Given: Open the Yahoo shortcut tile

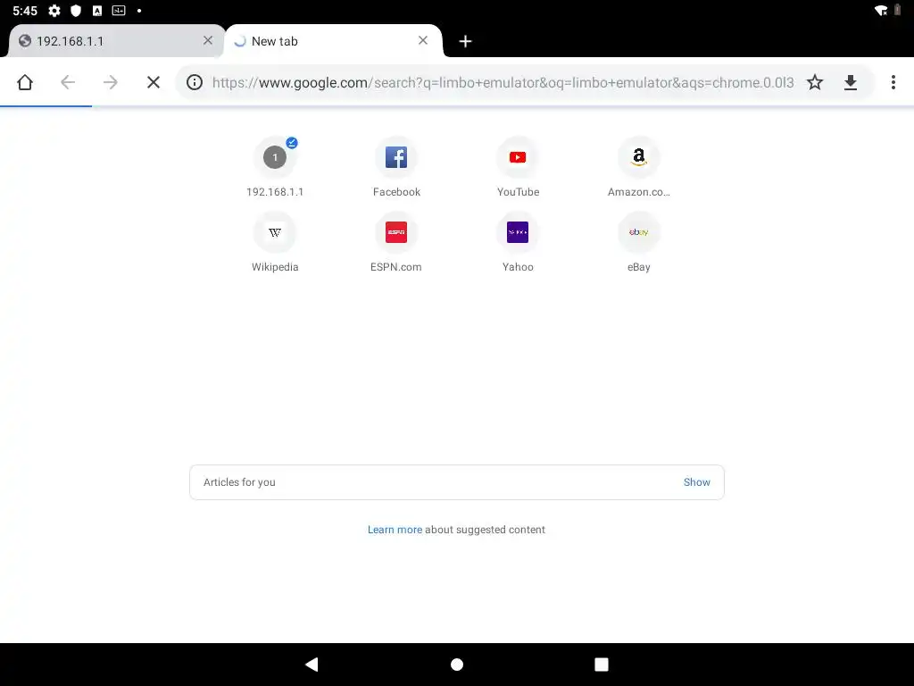Looking at the screenshot, I should click(x=518, y=242).
